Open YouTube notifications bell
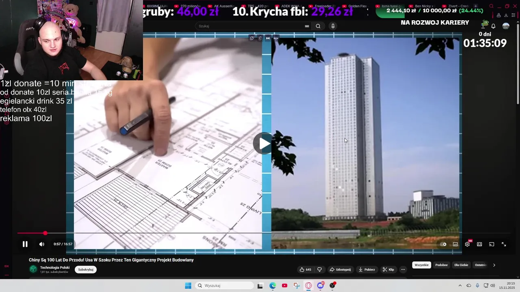 pyautogui.click(x=493, y=26)
